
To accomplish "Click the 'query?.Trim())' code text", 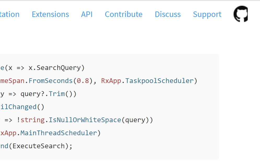I will [48, 94].
